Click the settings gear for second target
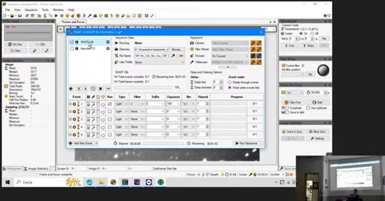 tap(108, 48)
